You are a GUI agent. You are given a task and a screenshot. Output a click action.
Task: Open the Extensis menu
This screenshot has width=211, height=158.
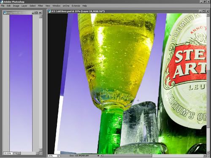pos(76,6)
